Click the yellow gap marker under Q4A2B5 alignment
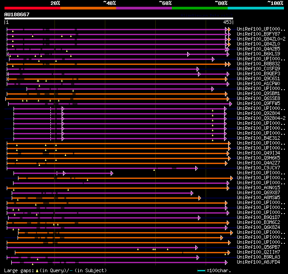This screenshot has width=288, height=274. (x=67, y=51)
